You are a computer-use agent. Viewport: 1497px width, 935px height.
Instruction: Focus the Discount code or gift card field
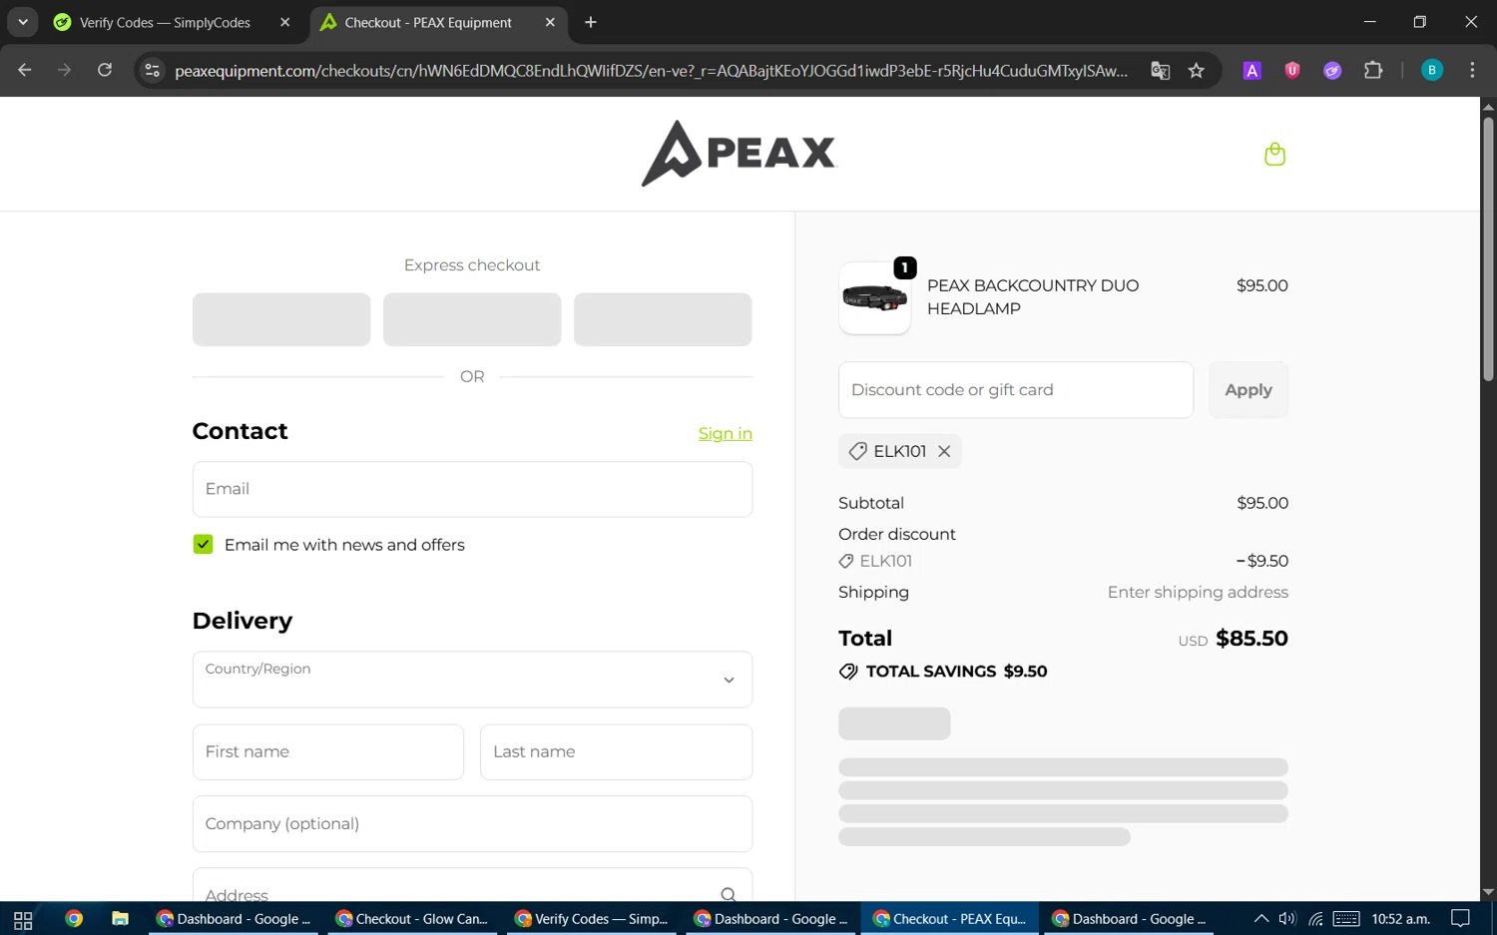(x=1016, y=390)
